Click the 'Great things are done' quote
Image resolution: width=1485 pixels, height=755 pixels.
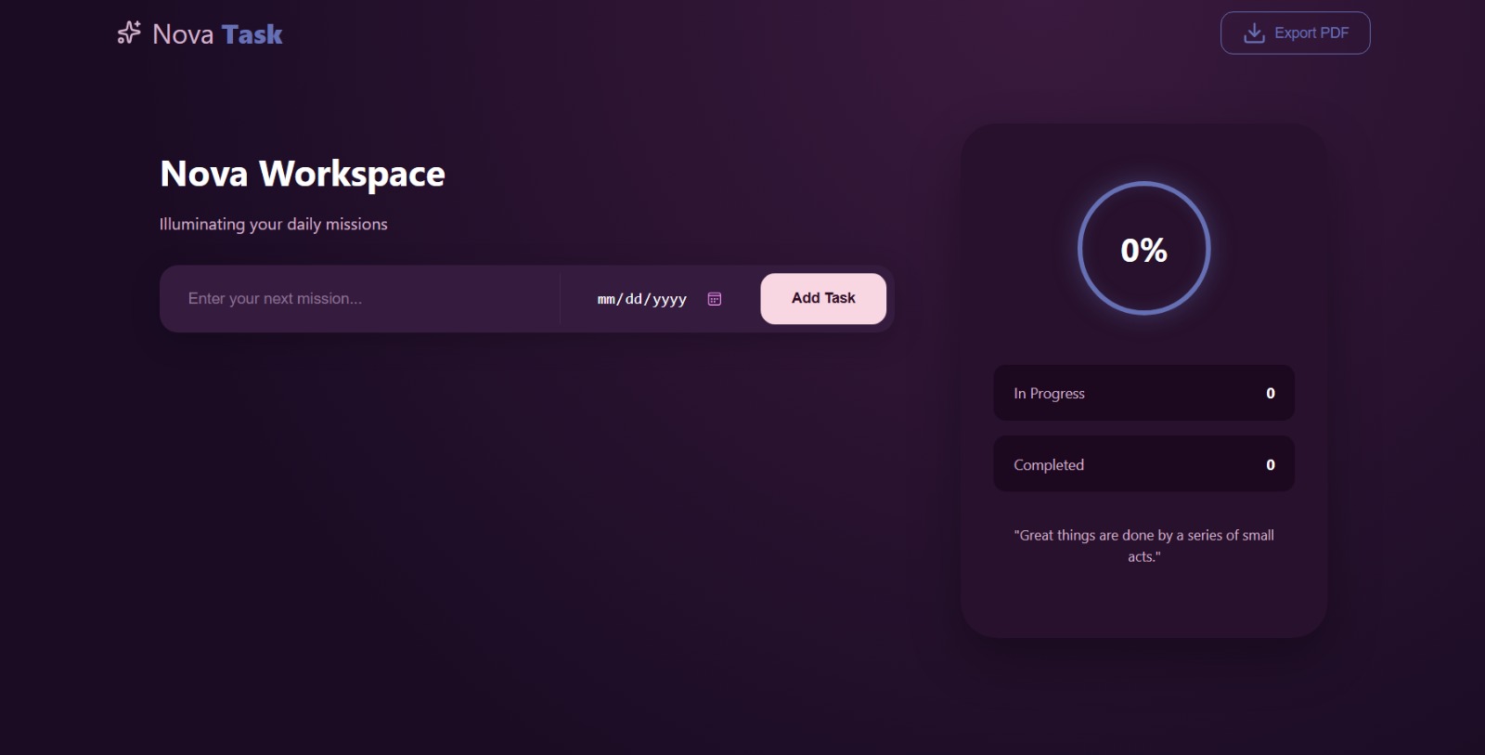tap(1143, 546)
